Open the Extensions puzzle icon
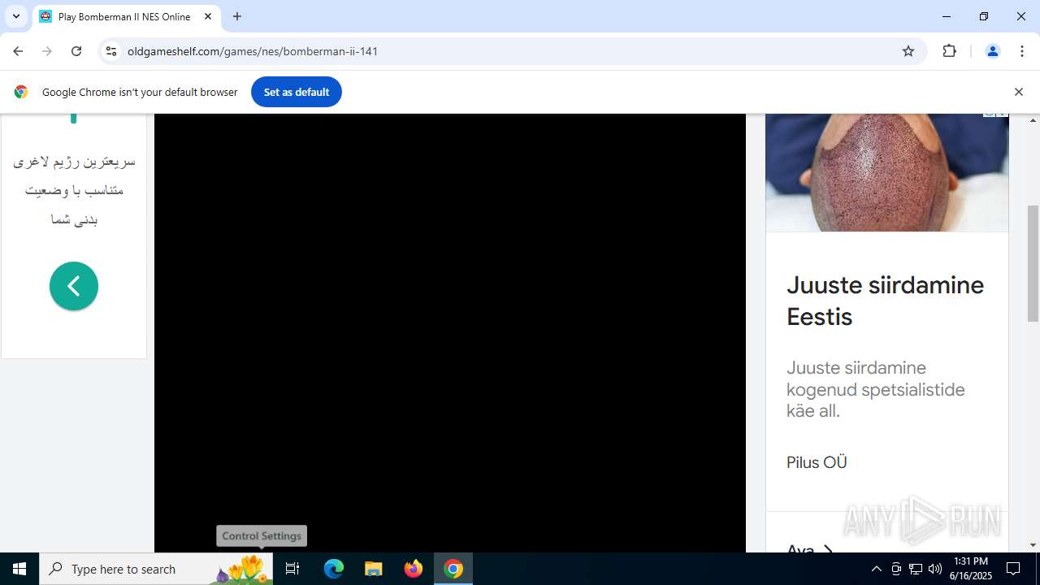 (949, 51)
